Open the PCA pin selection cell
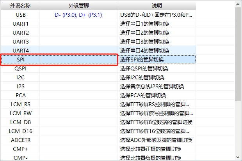This screenshot has width=242, height=161. tap(79, 95)
